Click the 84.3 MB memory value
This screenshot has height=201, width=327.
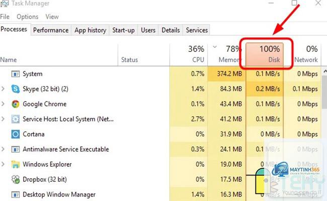(231, 89)
